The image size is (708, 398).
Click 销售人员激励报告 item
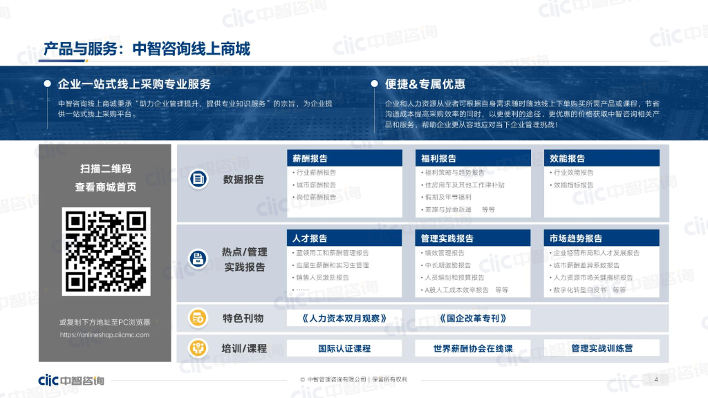point(322,278)
